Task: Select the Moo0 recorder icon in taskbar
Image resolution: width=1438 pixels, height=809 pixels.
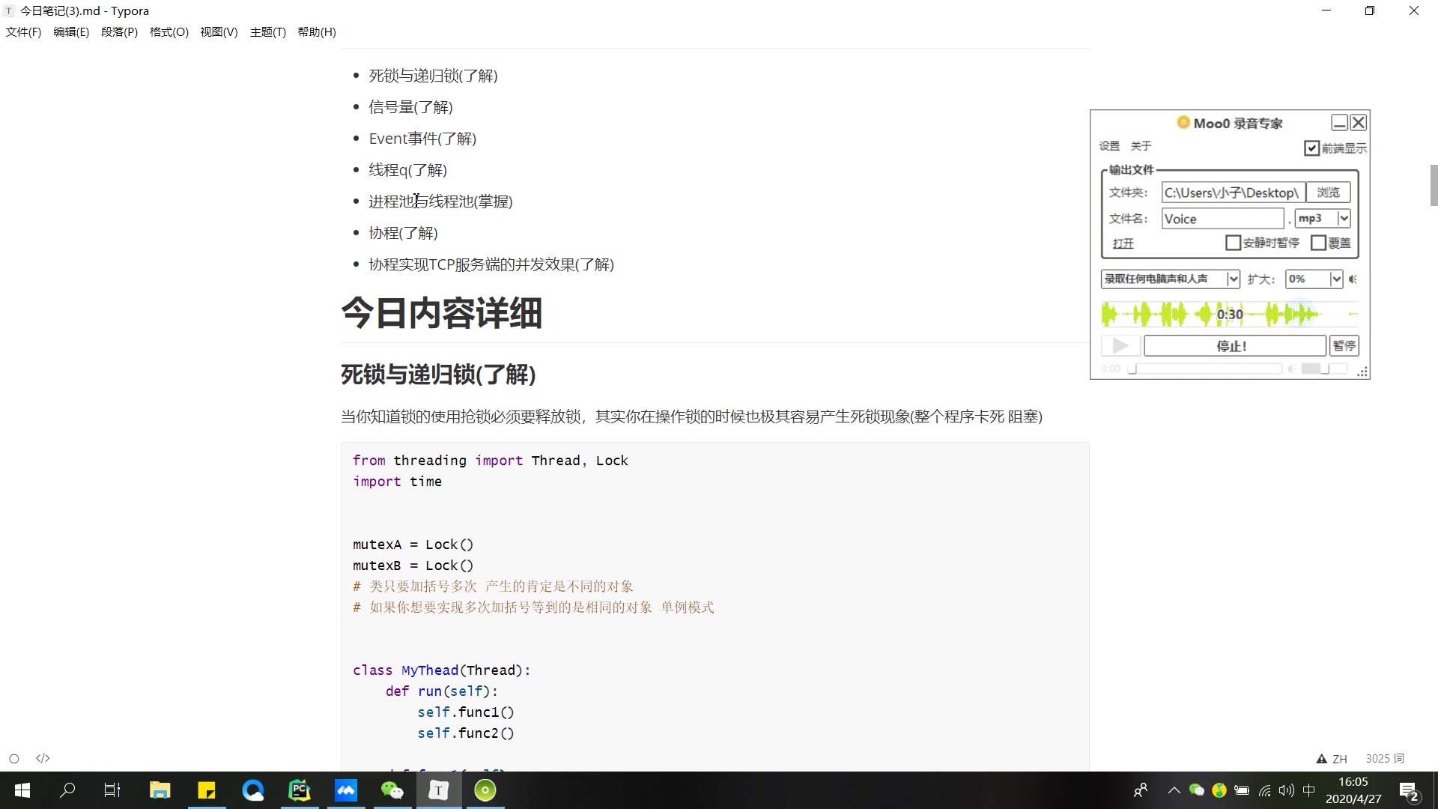Action: click(x=485, y=790)
